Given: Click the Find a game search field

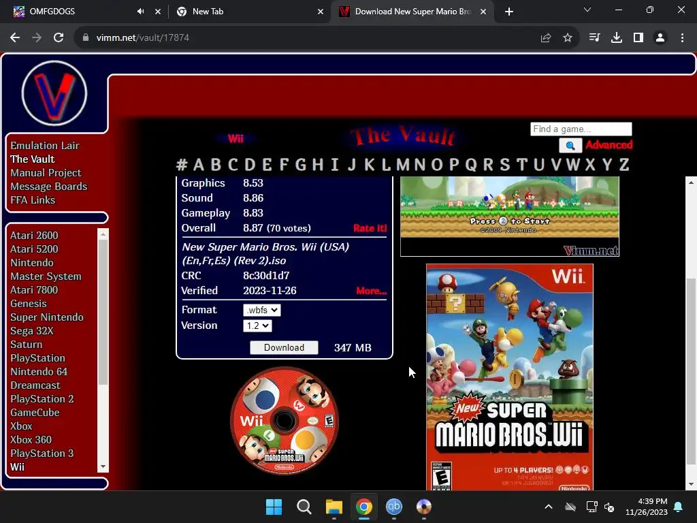Looking at the screenshot, I should point(581,129).
